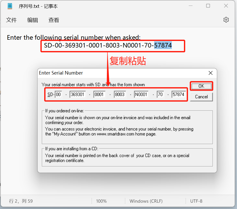Click the 行 2, 列 59 status entry
This screenshot has height=209, width=237.
(x=21, y=201)
